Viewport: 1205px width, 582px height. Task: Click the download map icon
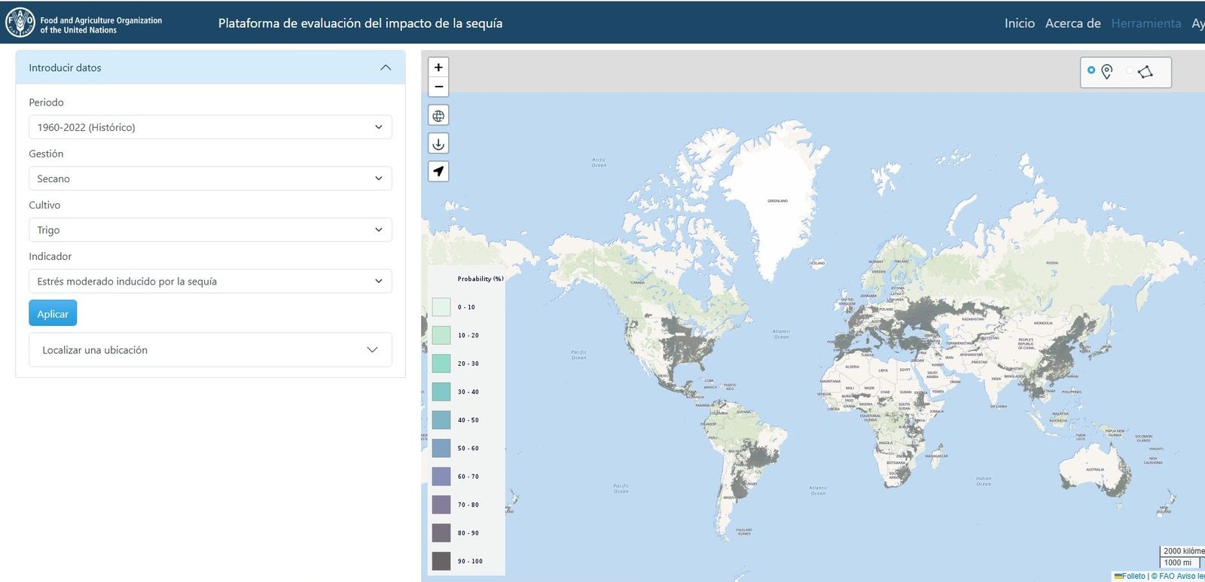438,143
